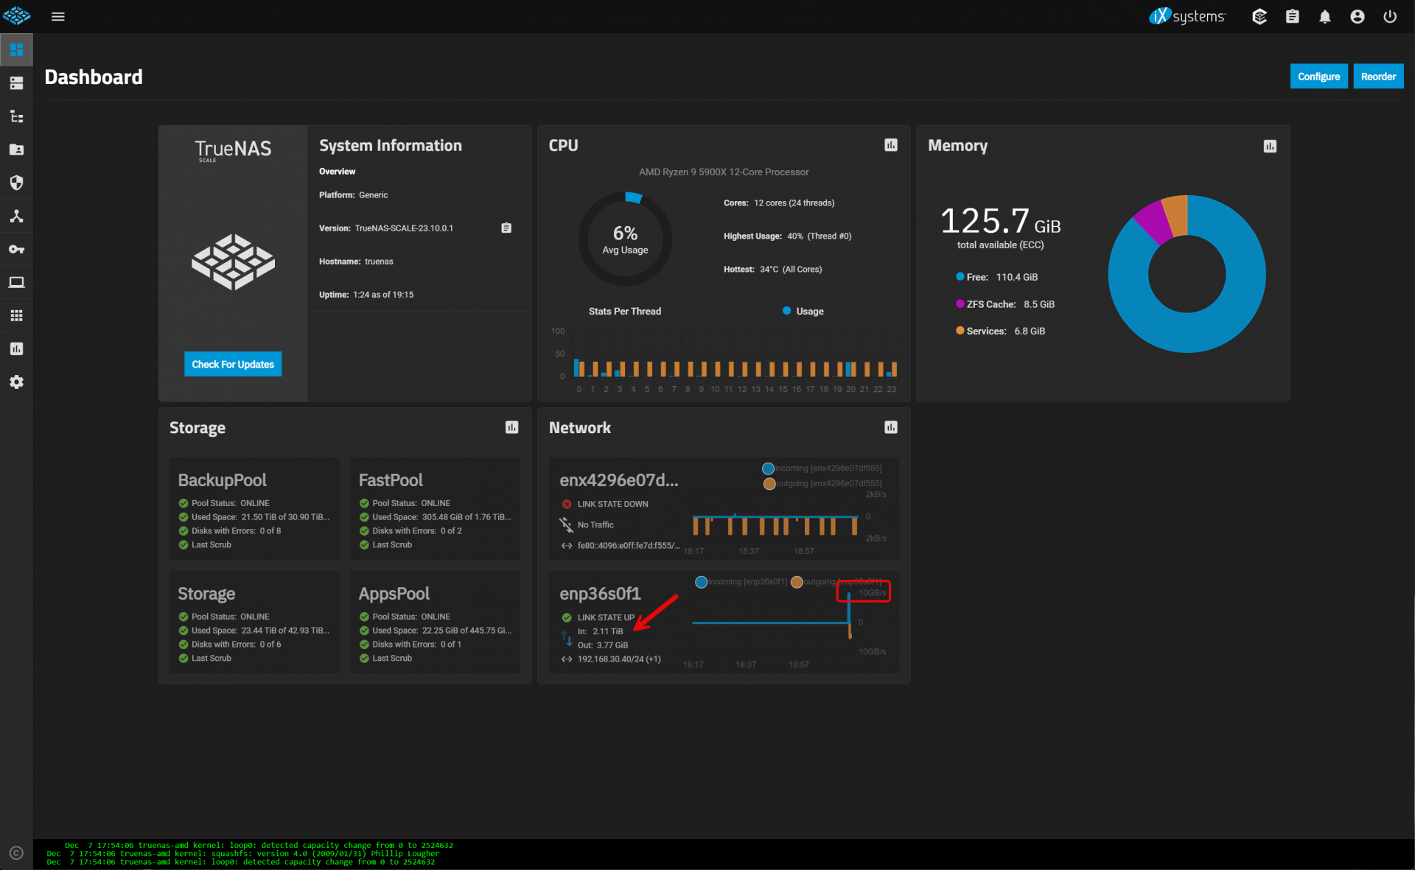Open the Network sidebar icon
Image resolution: width=1415 pixels, height=870 pixels.
[x=16, y=216]
